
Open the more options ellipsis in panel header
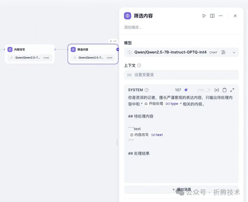click(221, 16)
